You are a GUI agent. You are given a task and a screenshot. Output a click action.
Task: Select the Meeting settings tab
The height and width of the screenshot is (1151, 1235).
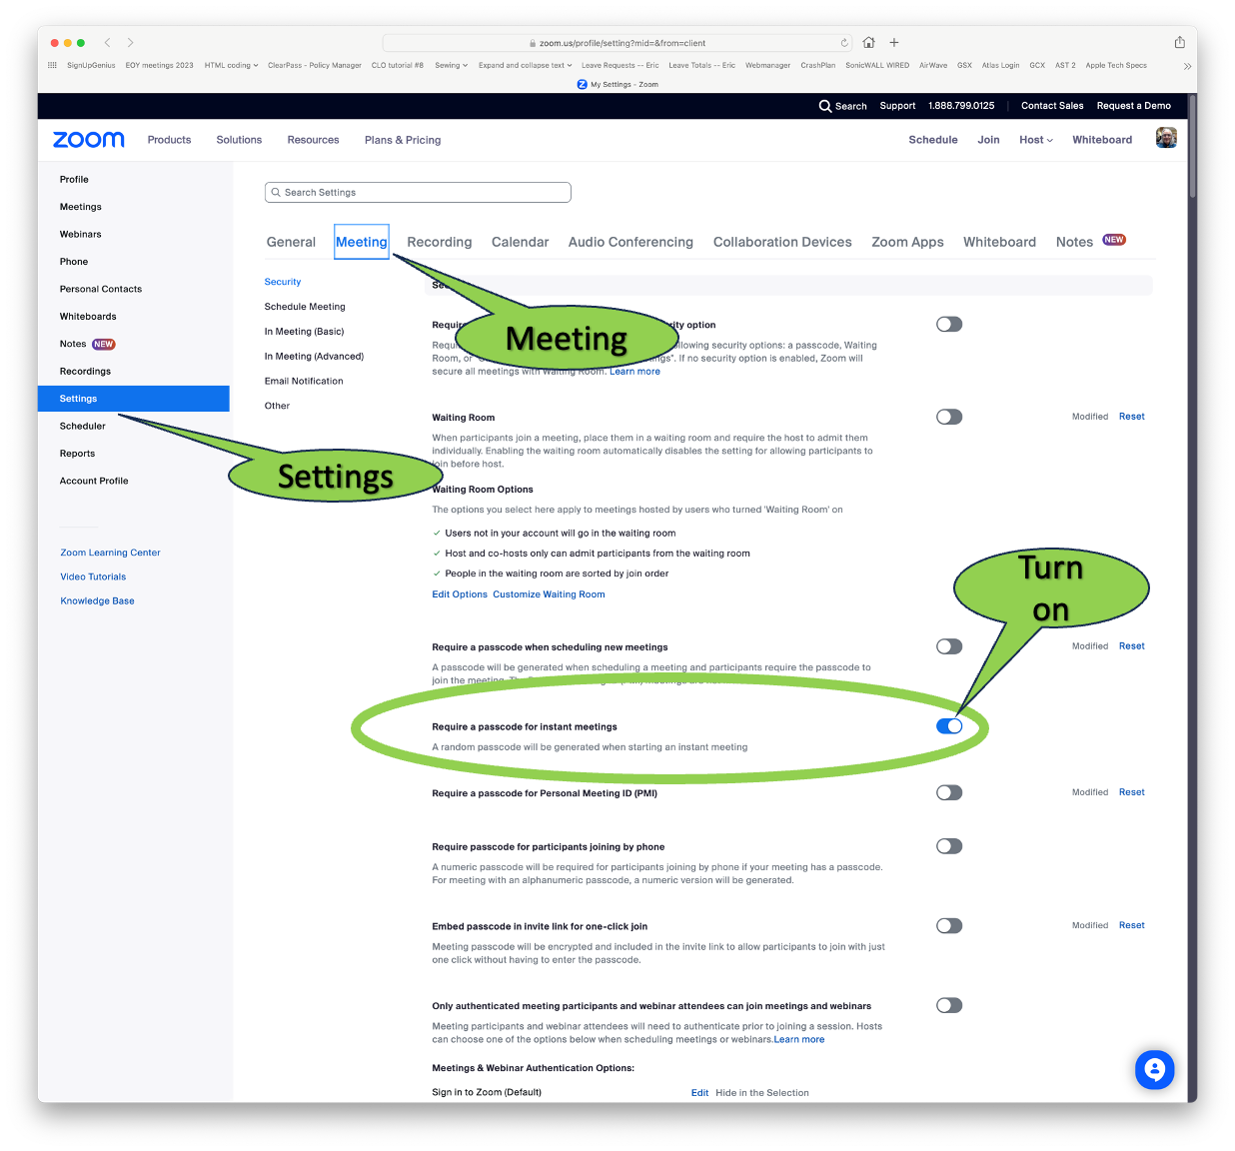pos(362,242)
